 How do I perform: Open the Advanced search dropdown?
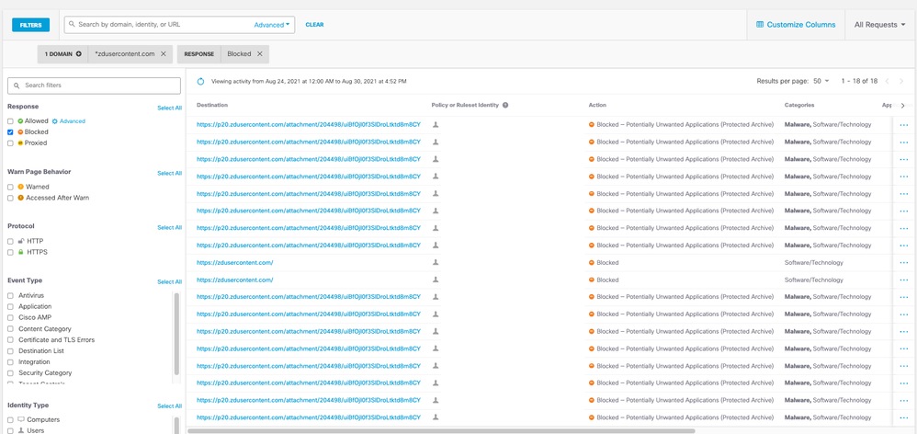coord(272,25)
